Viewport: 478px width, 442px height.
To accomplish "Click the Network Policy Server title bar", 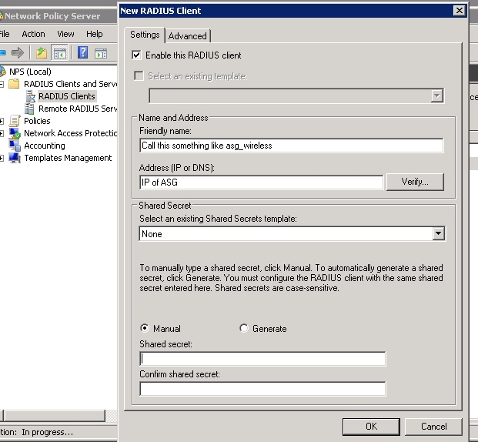I will pos(58,16).
